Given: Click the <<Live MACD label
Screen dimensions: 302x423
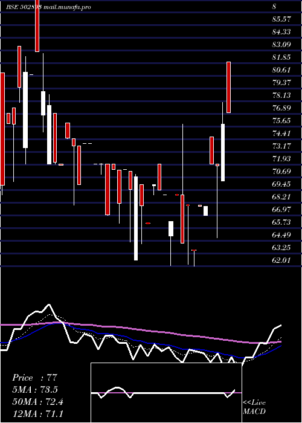Looking at the screenshot, I should point(254,407).
